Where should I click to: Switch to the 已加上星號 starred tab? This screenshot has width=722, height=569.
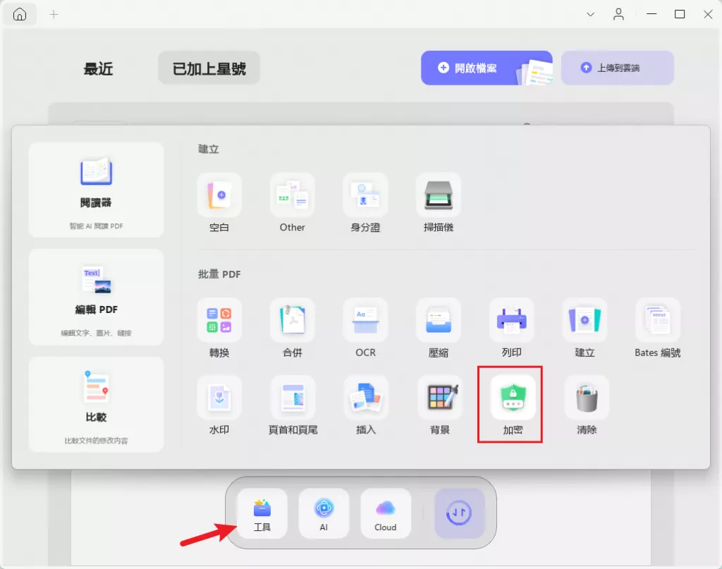[x=209, y=68]
